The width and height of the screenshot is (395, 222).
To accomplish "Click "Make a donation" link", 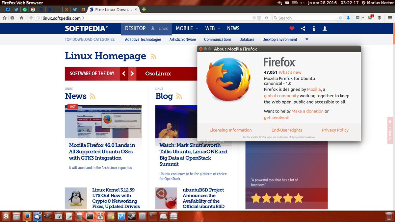I will click(307, 111).
